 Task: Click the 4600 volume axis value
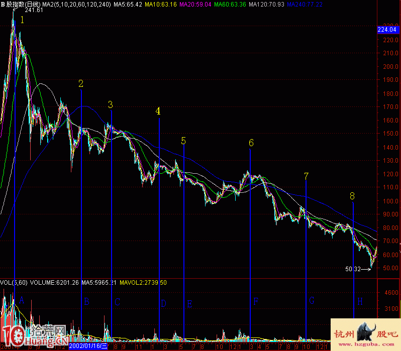click(391, 293)
